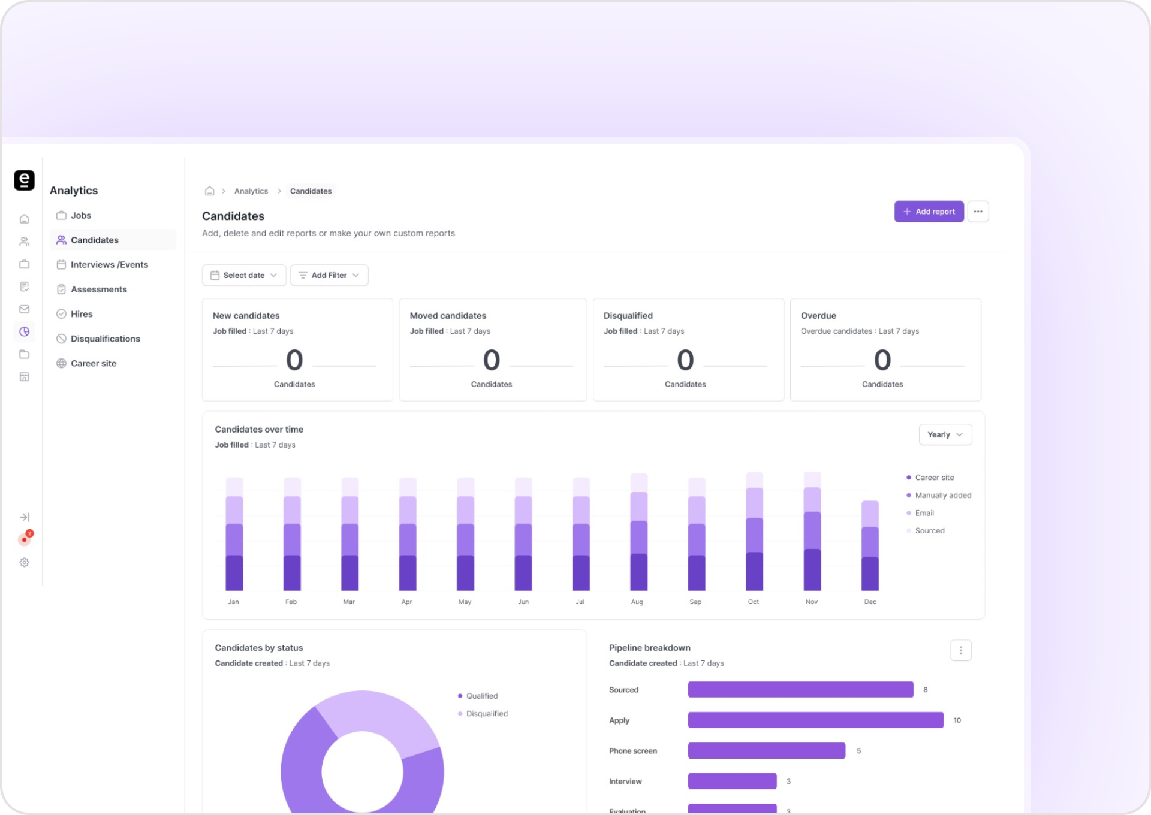1151x815 pixels.
Task: Open the briefcase icon in left rail
Action: coord(25,264)
